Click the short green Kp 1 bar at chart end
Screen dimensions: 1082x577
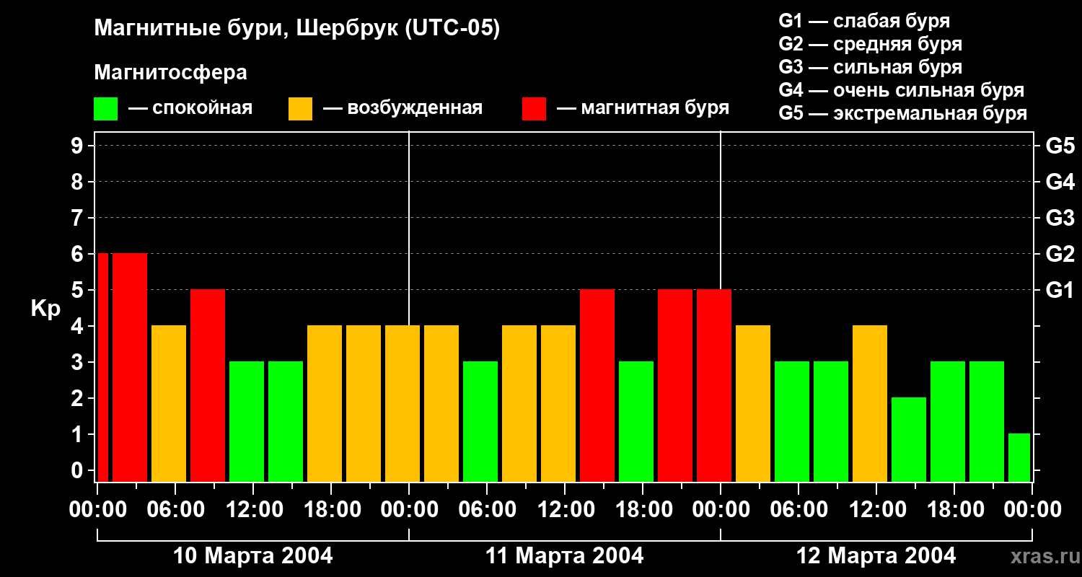point(1019,457)
